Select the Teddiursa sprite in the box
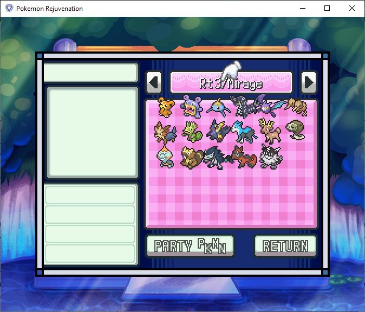The width and height of the screenshot is (365, 312). [x=166, y=107]
